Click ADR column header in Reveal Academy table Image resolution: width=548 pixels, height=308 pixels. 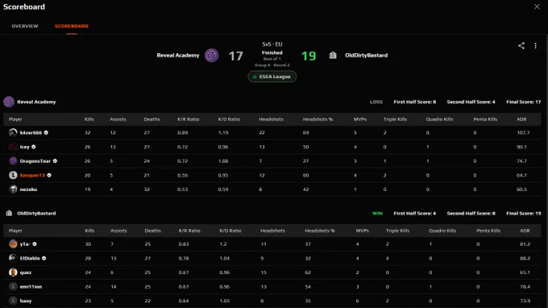pos(521,119)
